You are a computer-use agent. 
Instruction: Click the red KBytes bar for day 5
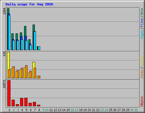[x=26, y=102]
